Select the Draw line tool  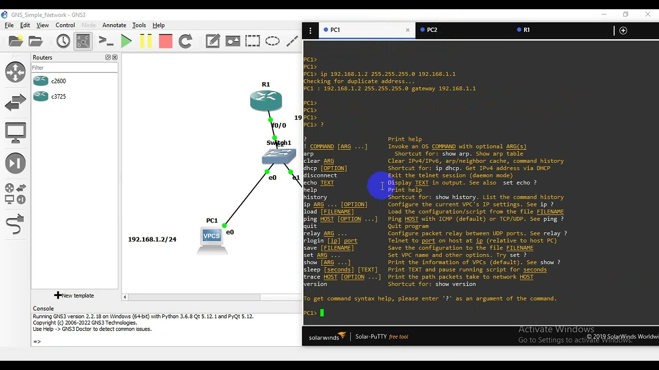tap(292, 41)
